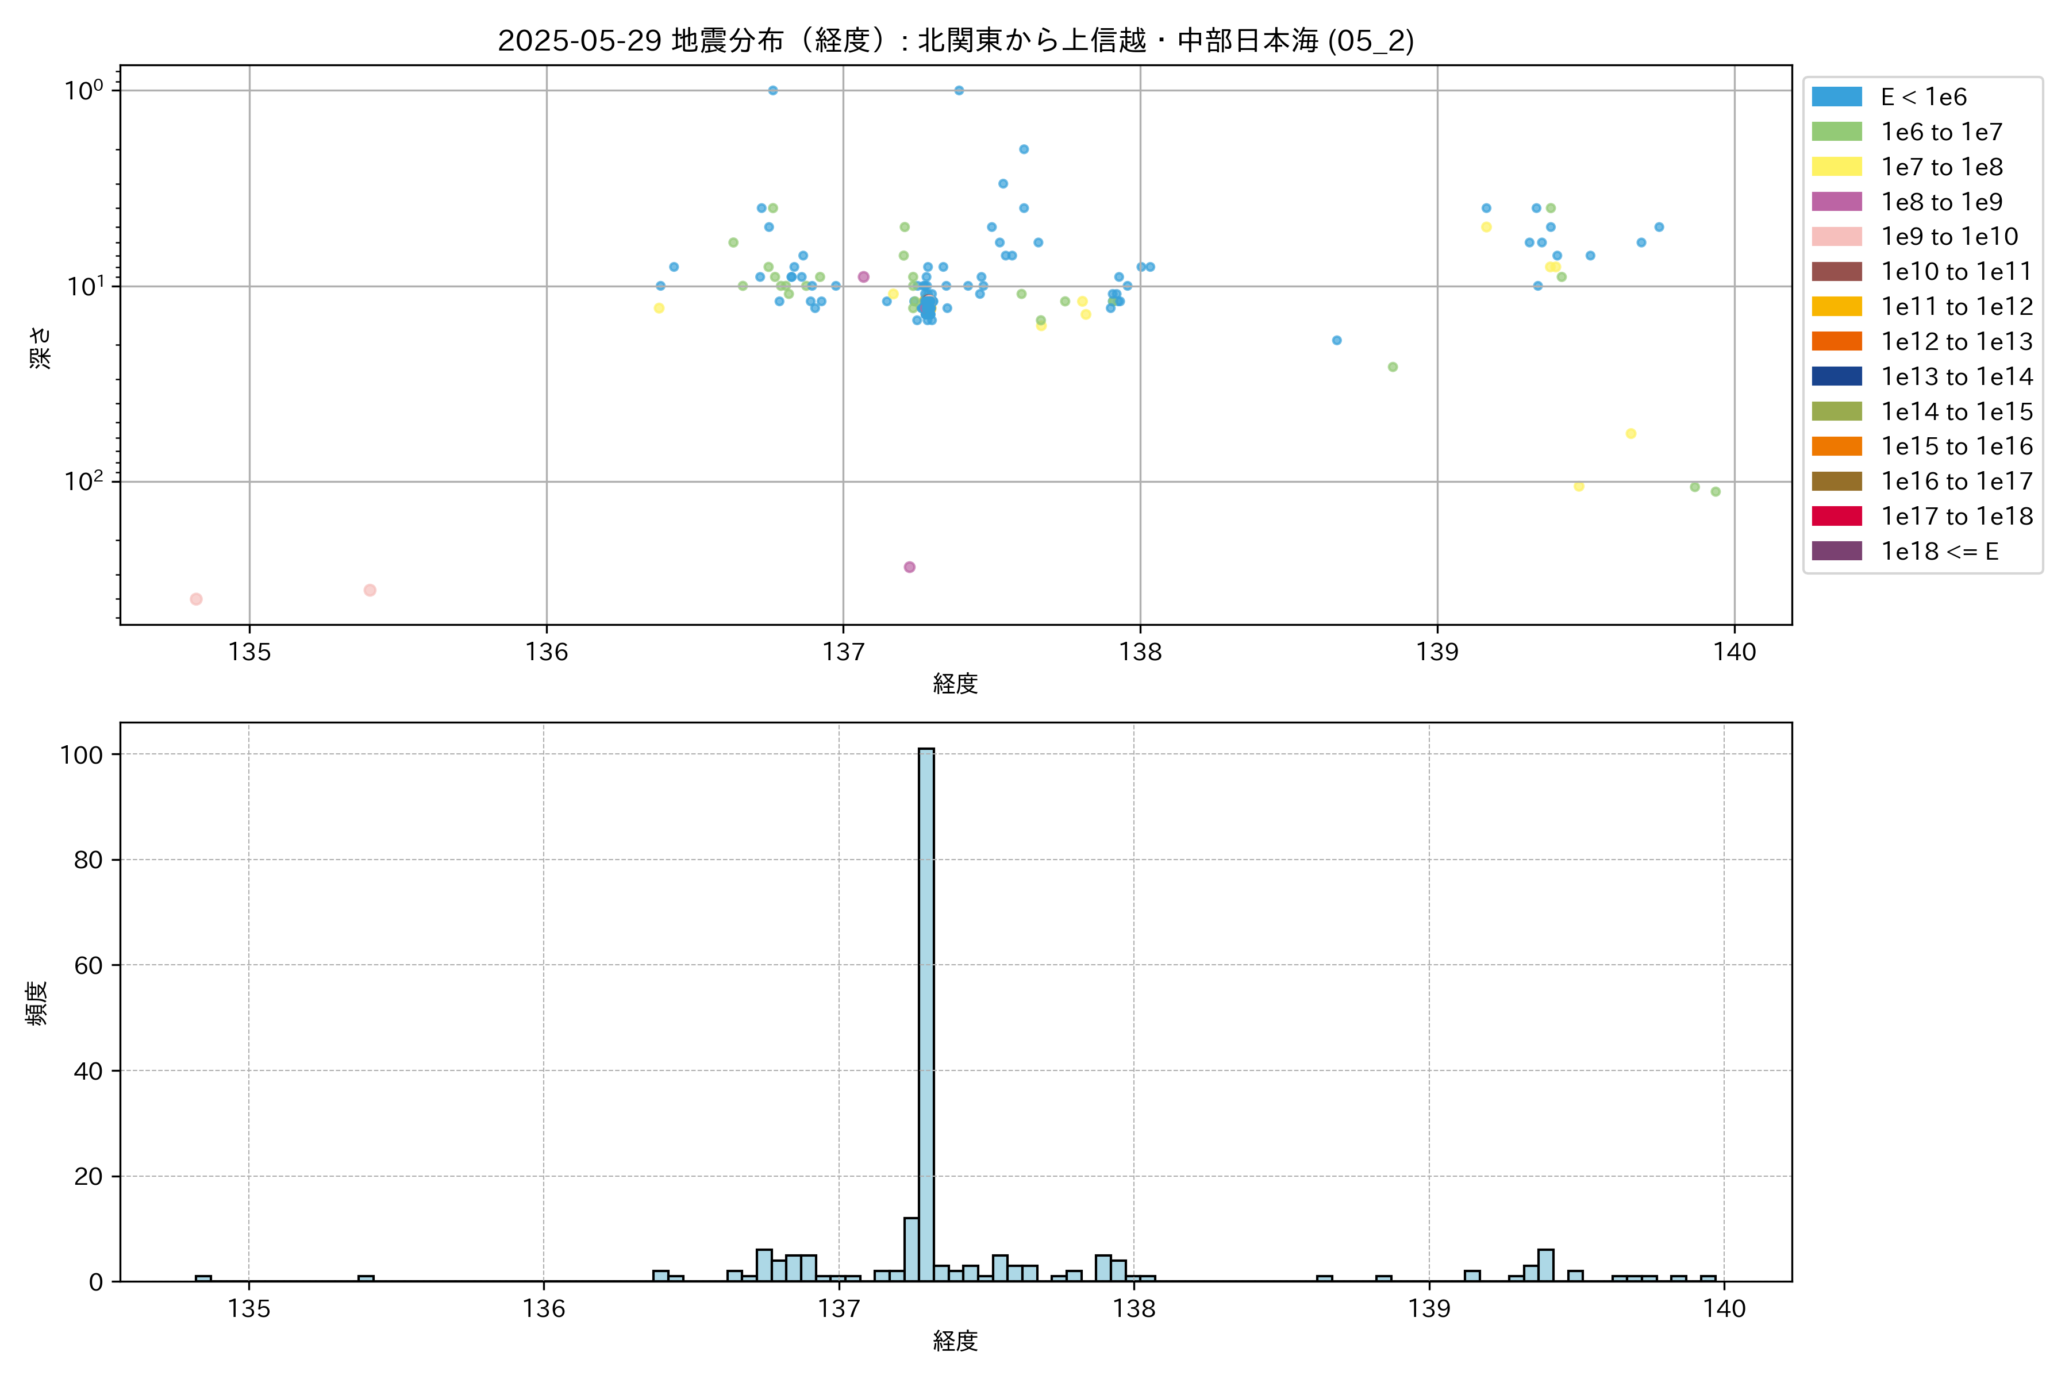This screenshot has width=2069, height=1379.
Task: Click the histogram's 経度 axis label
Action: tap(955, 1341)
